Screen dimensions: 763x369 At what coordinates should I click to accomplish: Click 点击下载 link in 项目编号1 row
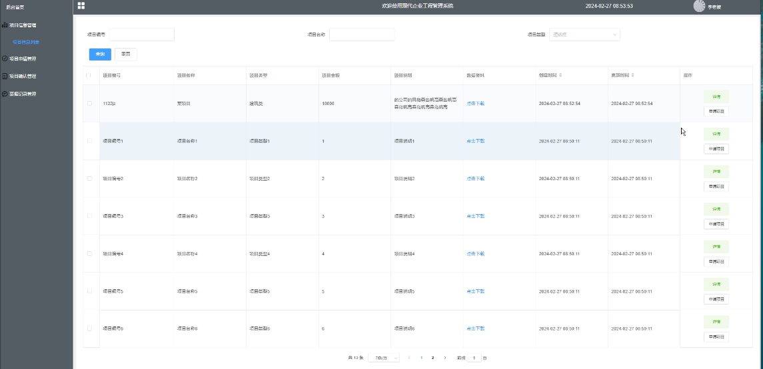[475, 141]
